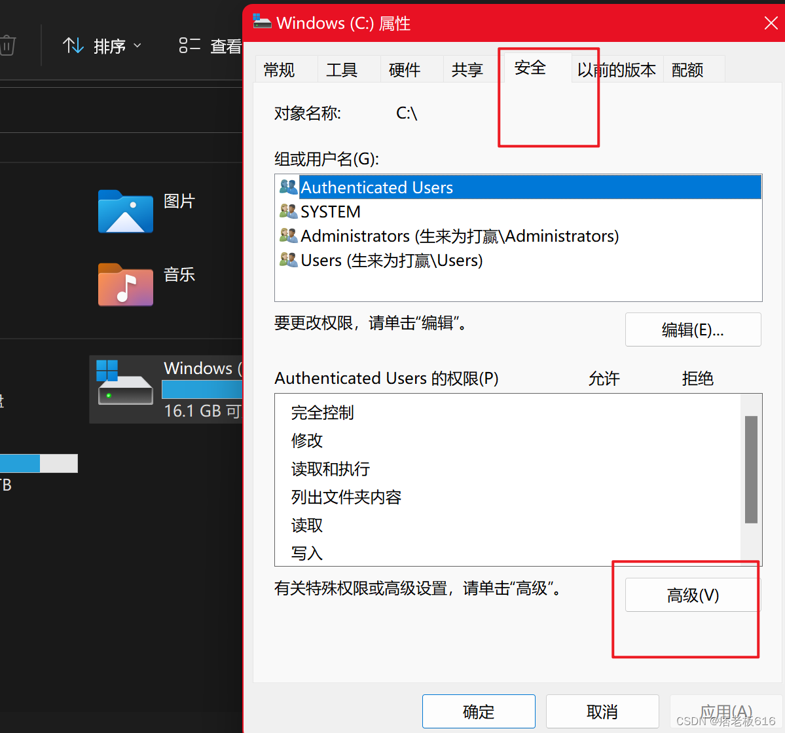
Task: Select the 图片 folder icon in Explorer
Action: [126, 211]
